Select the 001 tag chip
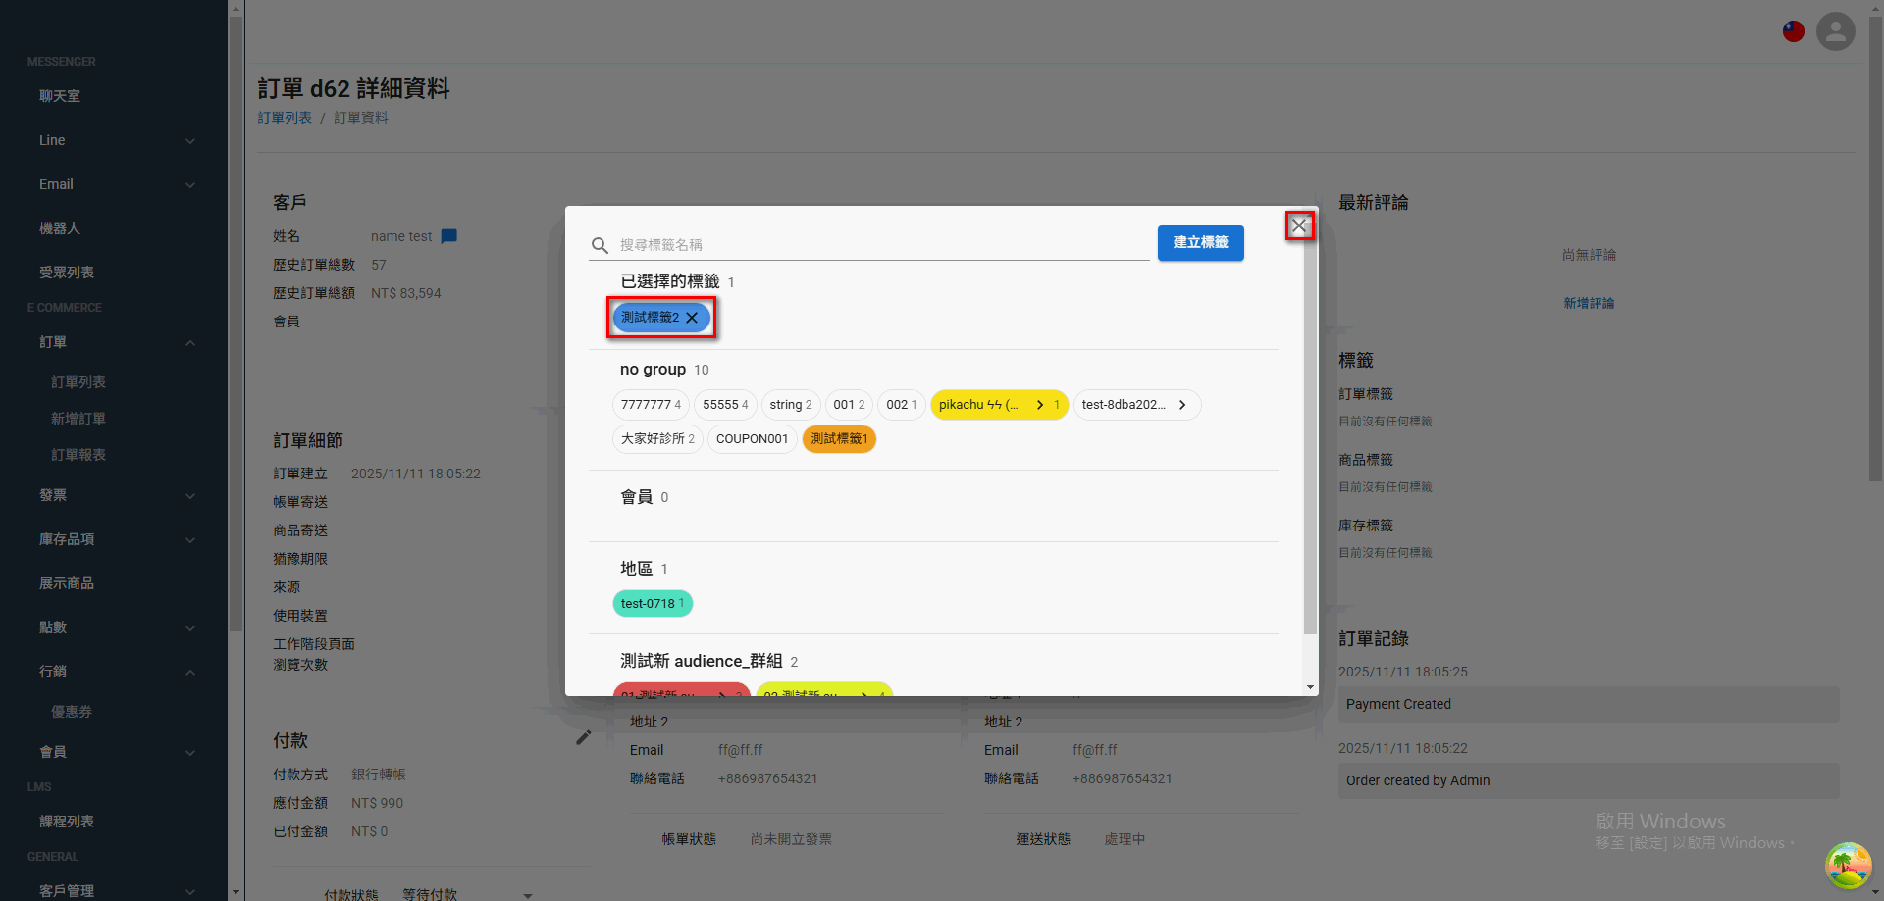 [x=849, y=405]
